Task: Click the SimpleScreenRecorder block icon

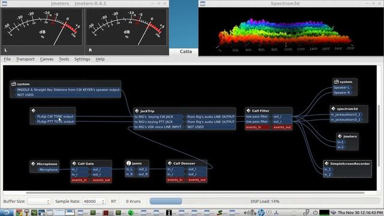Action: (x=326, y=163)
